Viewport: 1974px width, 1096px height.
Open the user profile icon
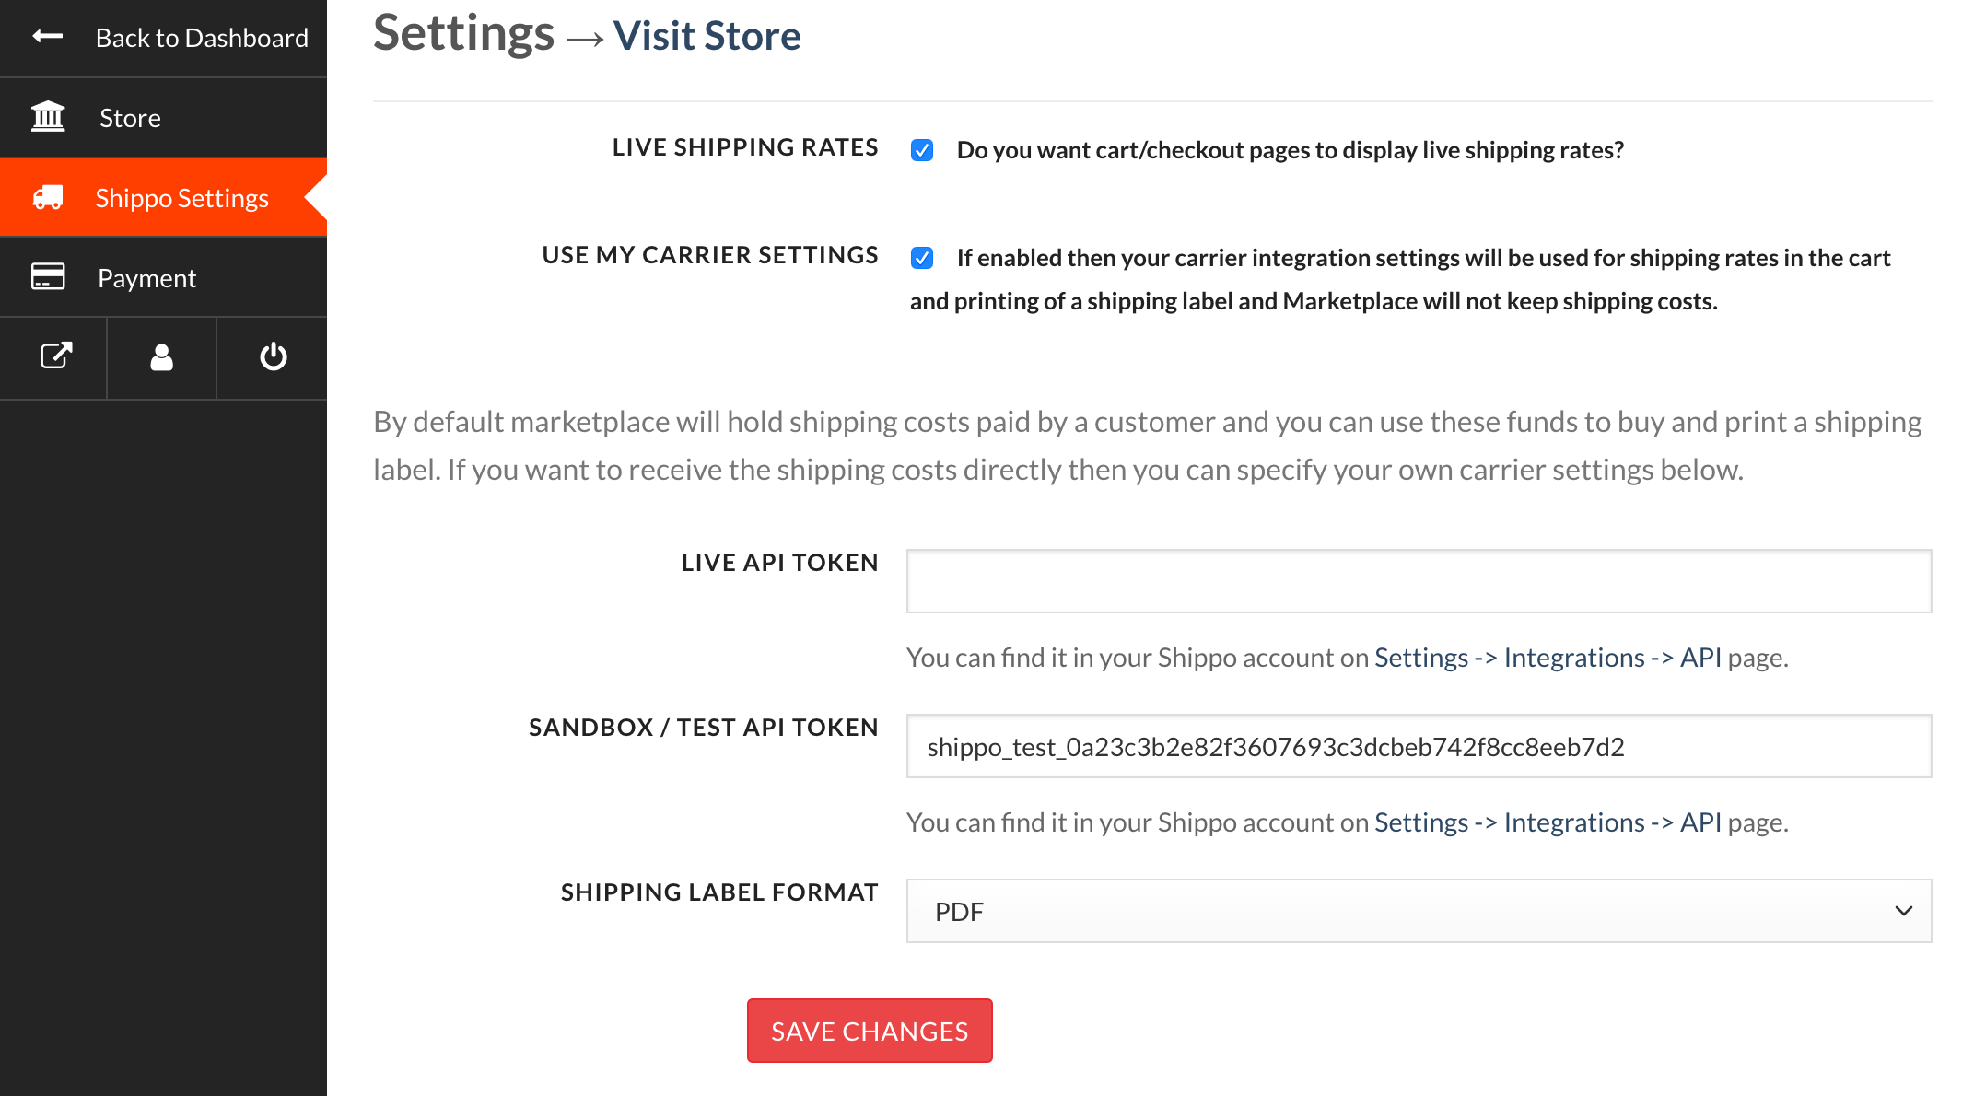(x=161, y=356)
